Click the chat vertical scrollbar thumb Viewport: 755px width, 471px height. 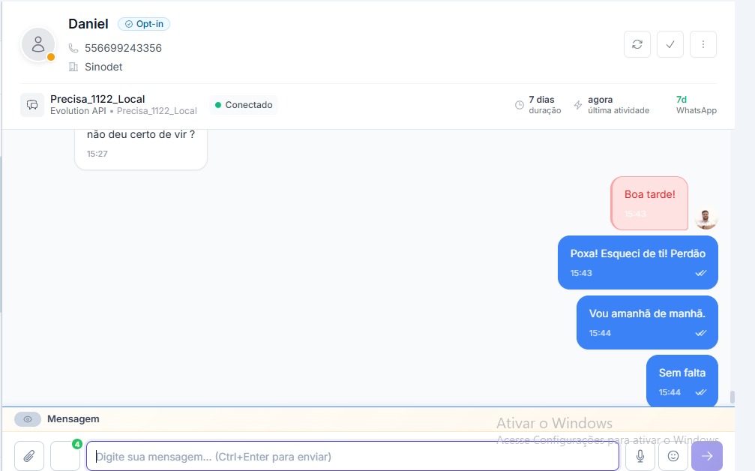[732, 397]
